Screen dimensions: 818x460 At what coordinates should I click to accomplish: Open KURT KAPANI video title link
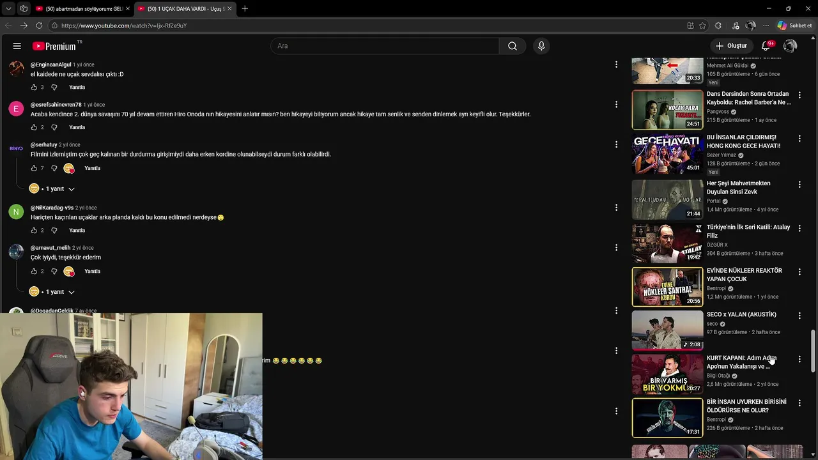(741, 362)
